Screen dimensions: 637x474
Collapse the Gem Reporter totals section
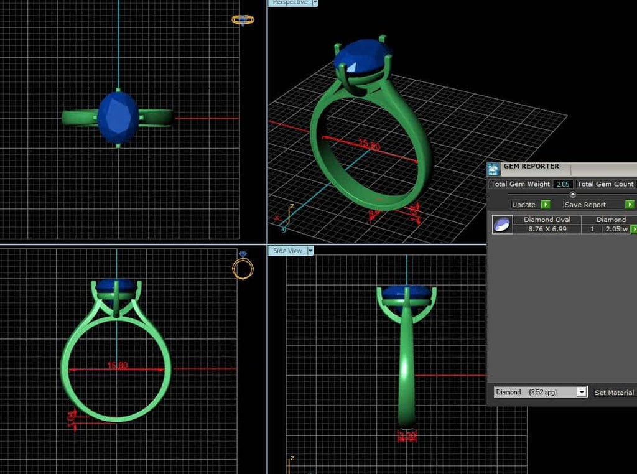tap(572, 194)
